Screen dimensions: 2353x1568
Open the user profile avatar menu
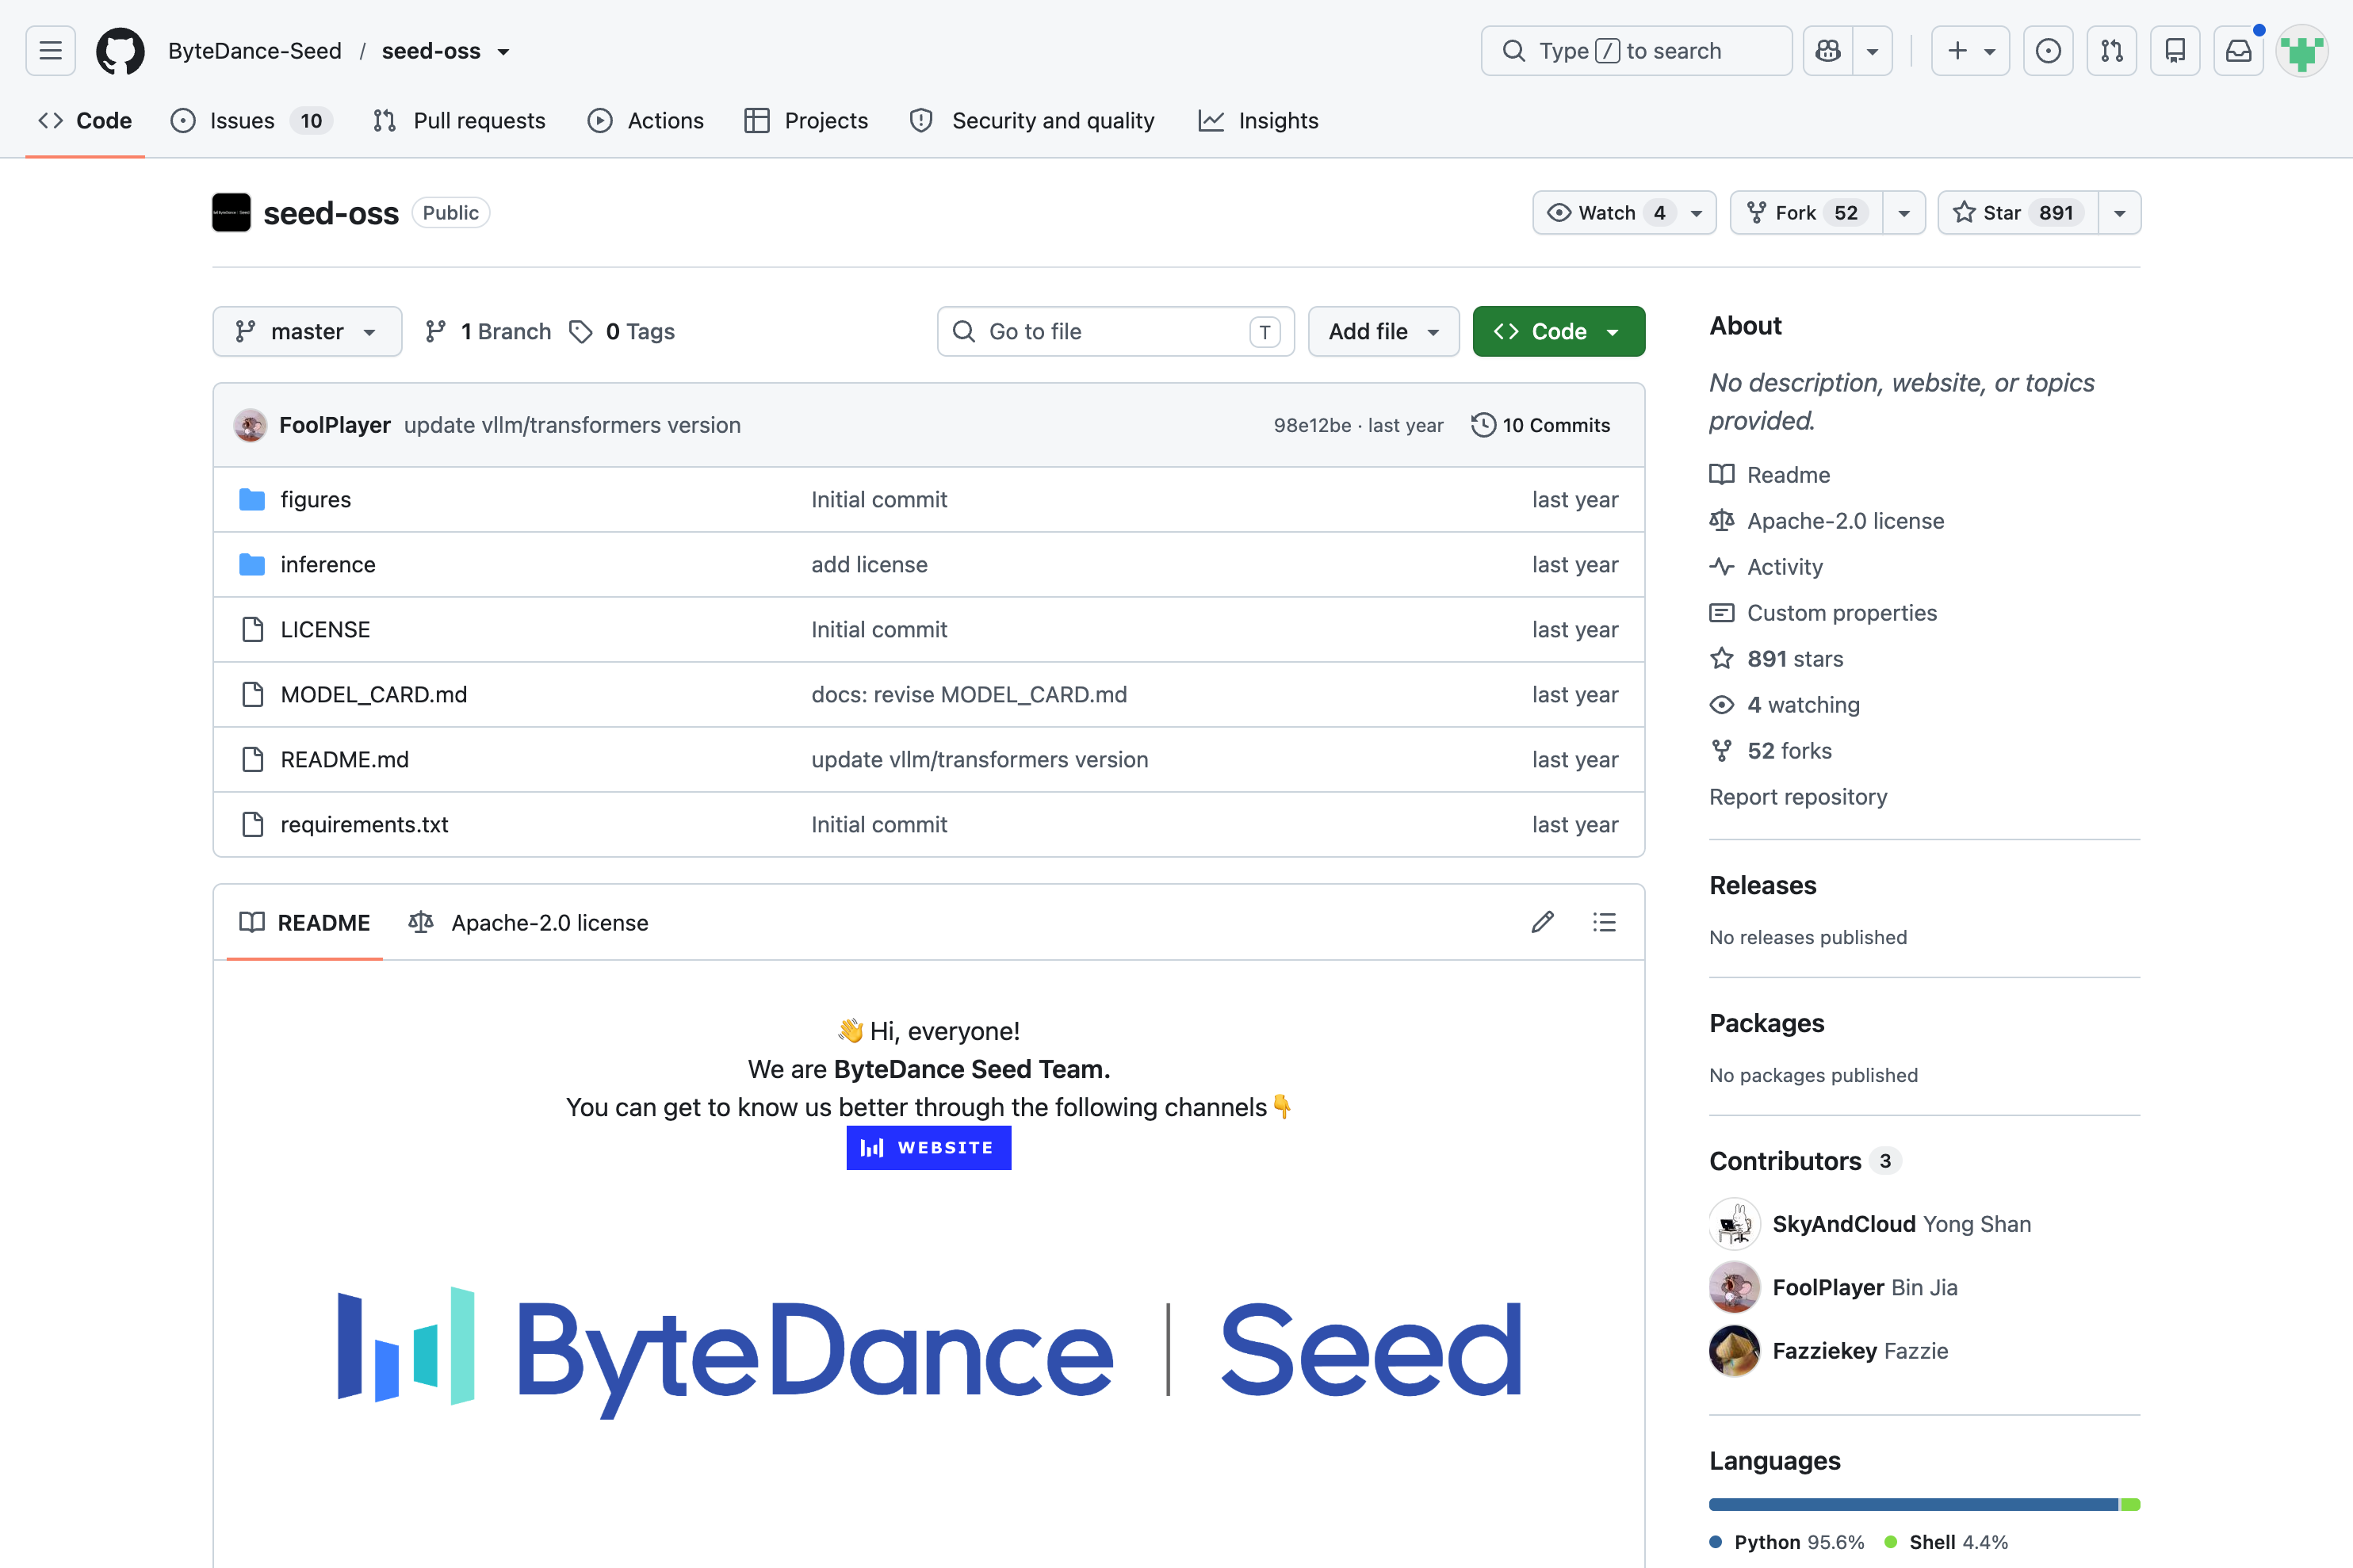pos(2302,50)
